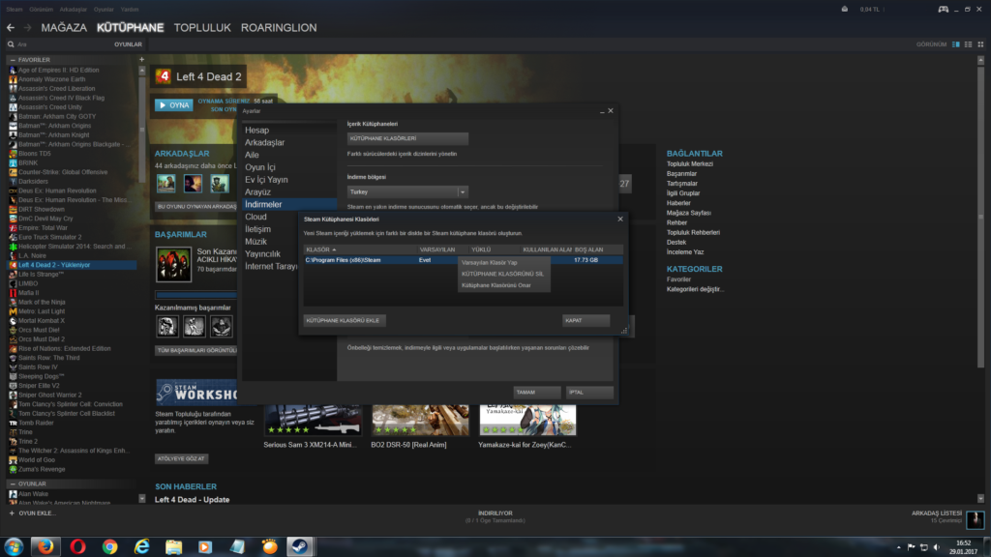Click the Steam taskbar icon

[x=300, y=546]
